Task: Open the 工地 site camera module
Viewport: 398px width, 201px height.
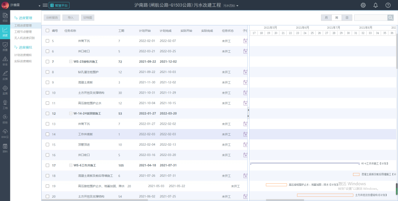Action: pos(5,104)
